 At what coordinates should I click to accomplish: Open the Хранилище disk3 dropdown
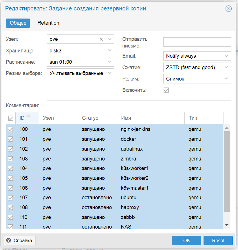point(110,51)
